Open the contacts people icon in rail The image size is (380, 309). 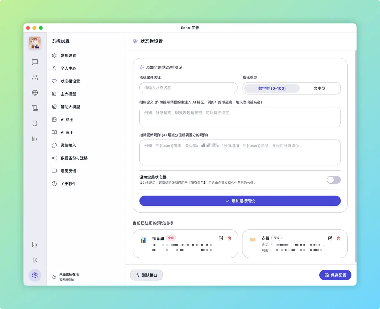tap(35, 77)
